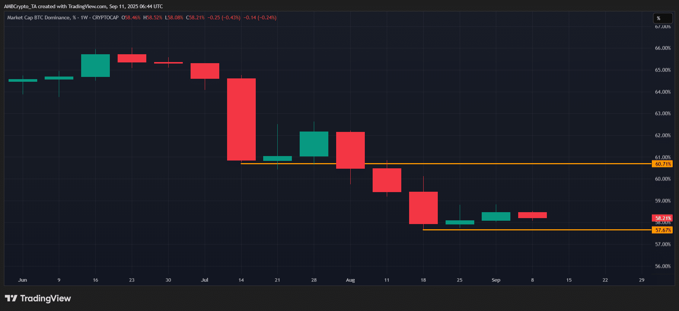Click the Market Cap BTC Dominance title
679x311 pixels.
pos(38,17)
